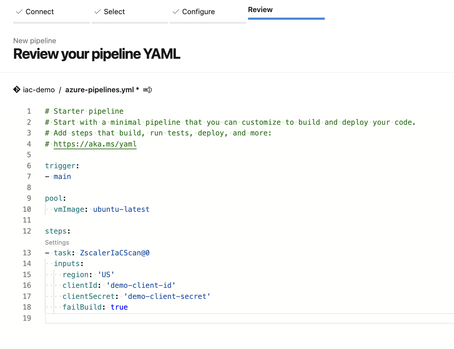
Task: Click the git repository icon beside iac-demo
Action: coord(17,89)
